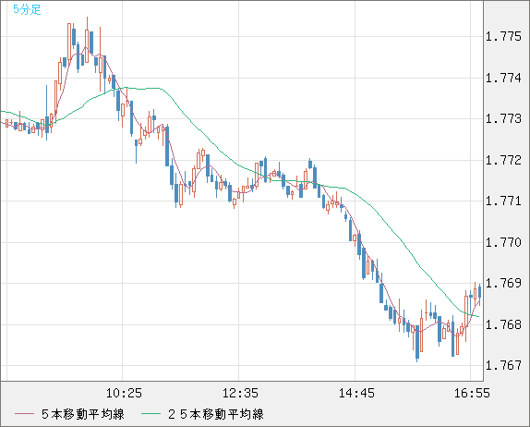Click the purple 5-bar moving average legend line
Viewport: 530px width, 427px height.
(24, 414)
